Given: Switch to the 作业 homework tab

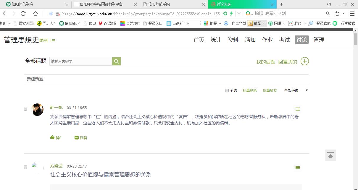Looking at the screenshot, I should pos(267,40).
